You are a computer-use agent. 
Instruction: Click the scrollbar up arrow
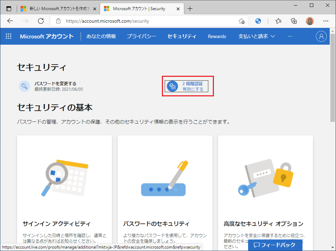(x=333, y=31)
